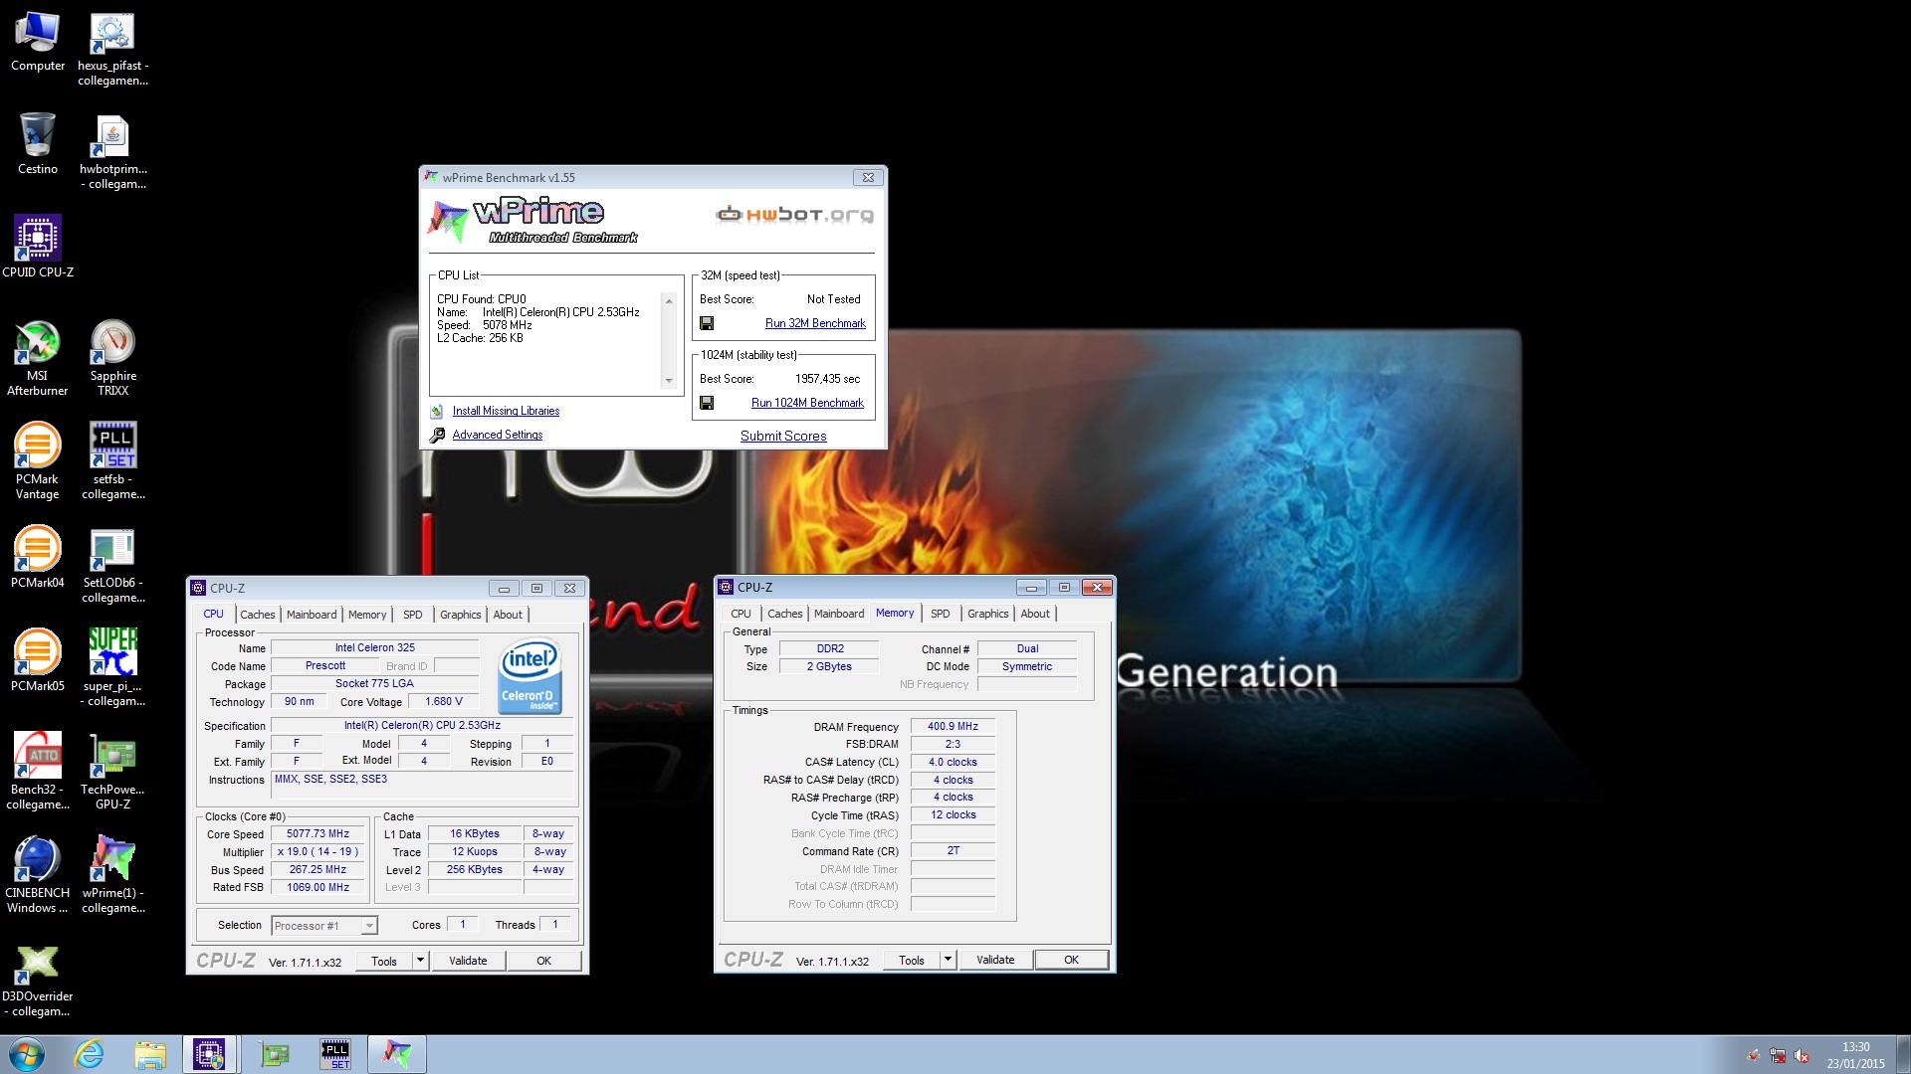
Task: Switch to CPU tab in right CPU-Z window
Action: [742, 614]
